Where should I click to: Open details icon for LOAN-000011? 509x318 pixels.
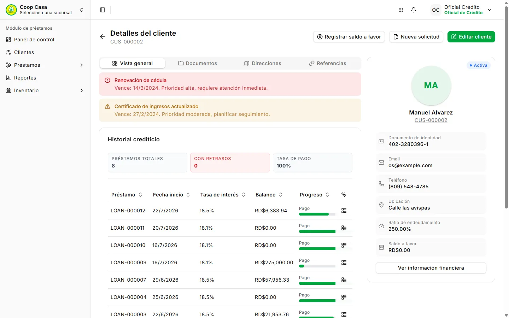point(344,228)
